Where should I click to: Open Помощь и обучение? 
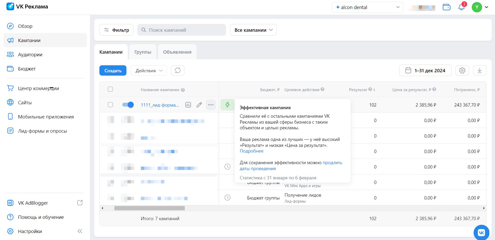pyautogui.click(x=45, y=217)
